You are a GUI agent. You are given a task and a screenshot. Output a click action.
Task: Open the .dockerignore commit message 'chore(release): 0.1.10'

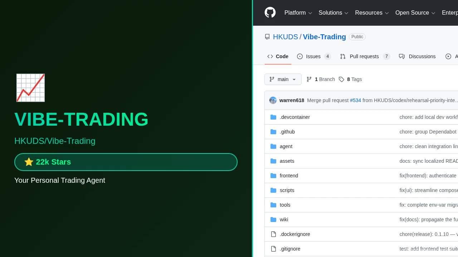click(x=429, y=234)
